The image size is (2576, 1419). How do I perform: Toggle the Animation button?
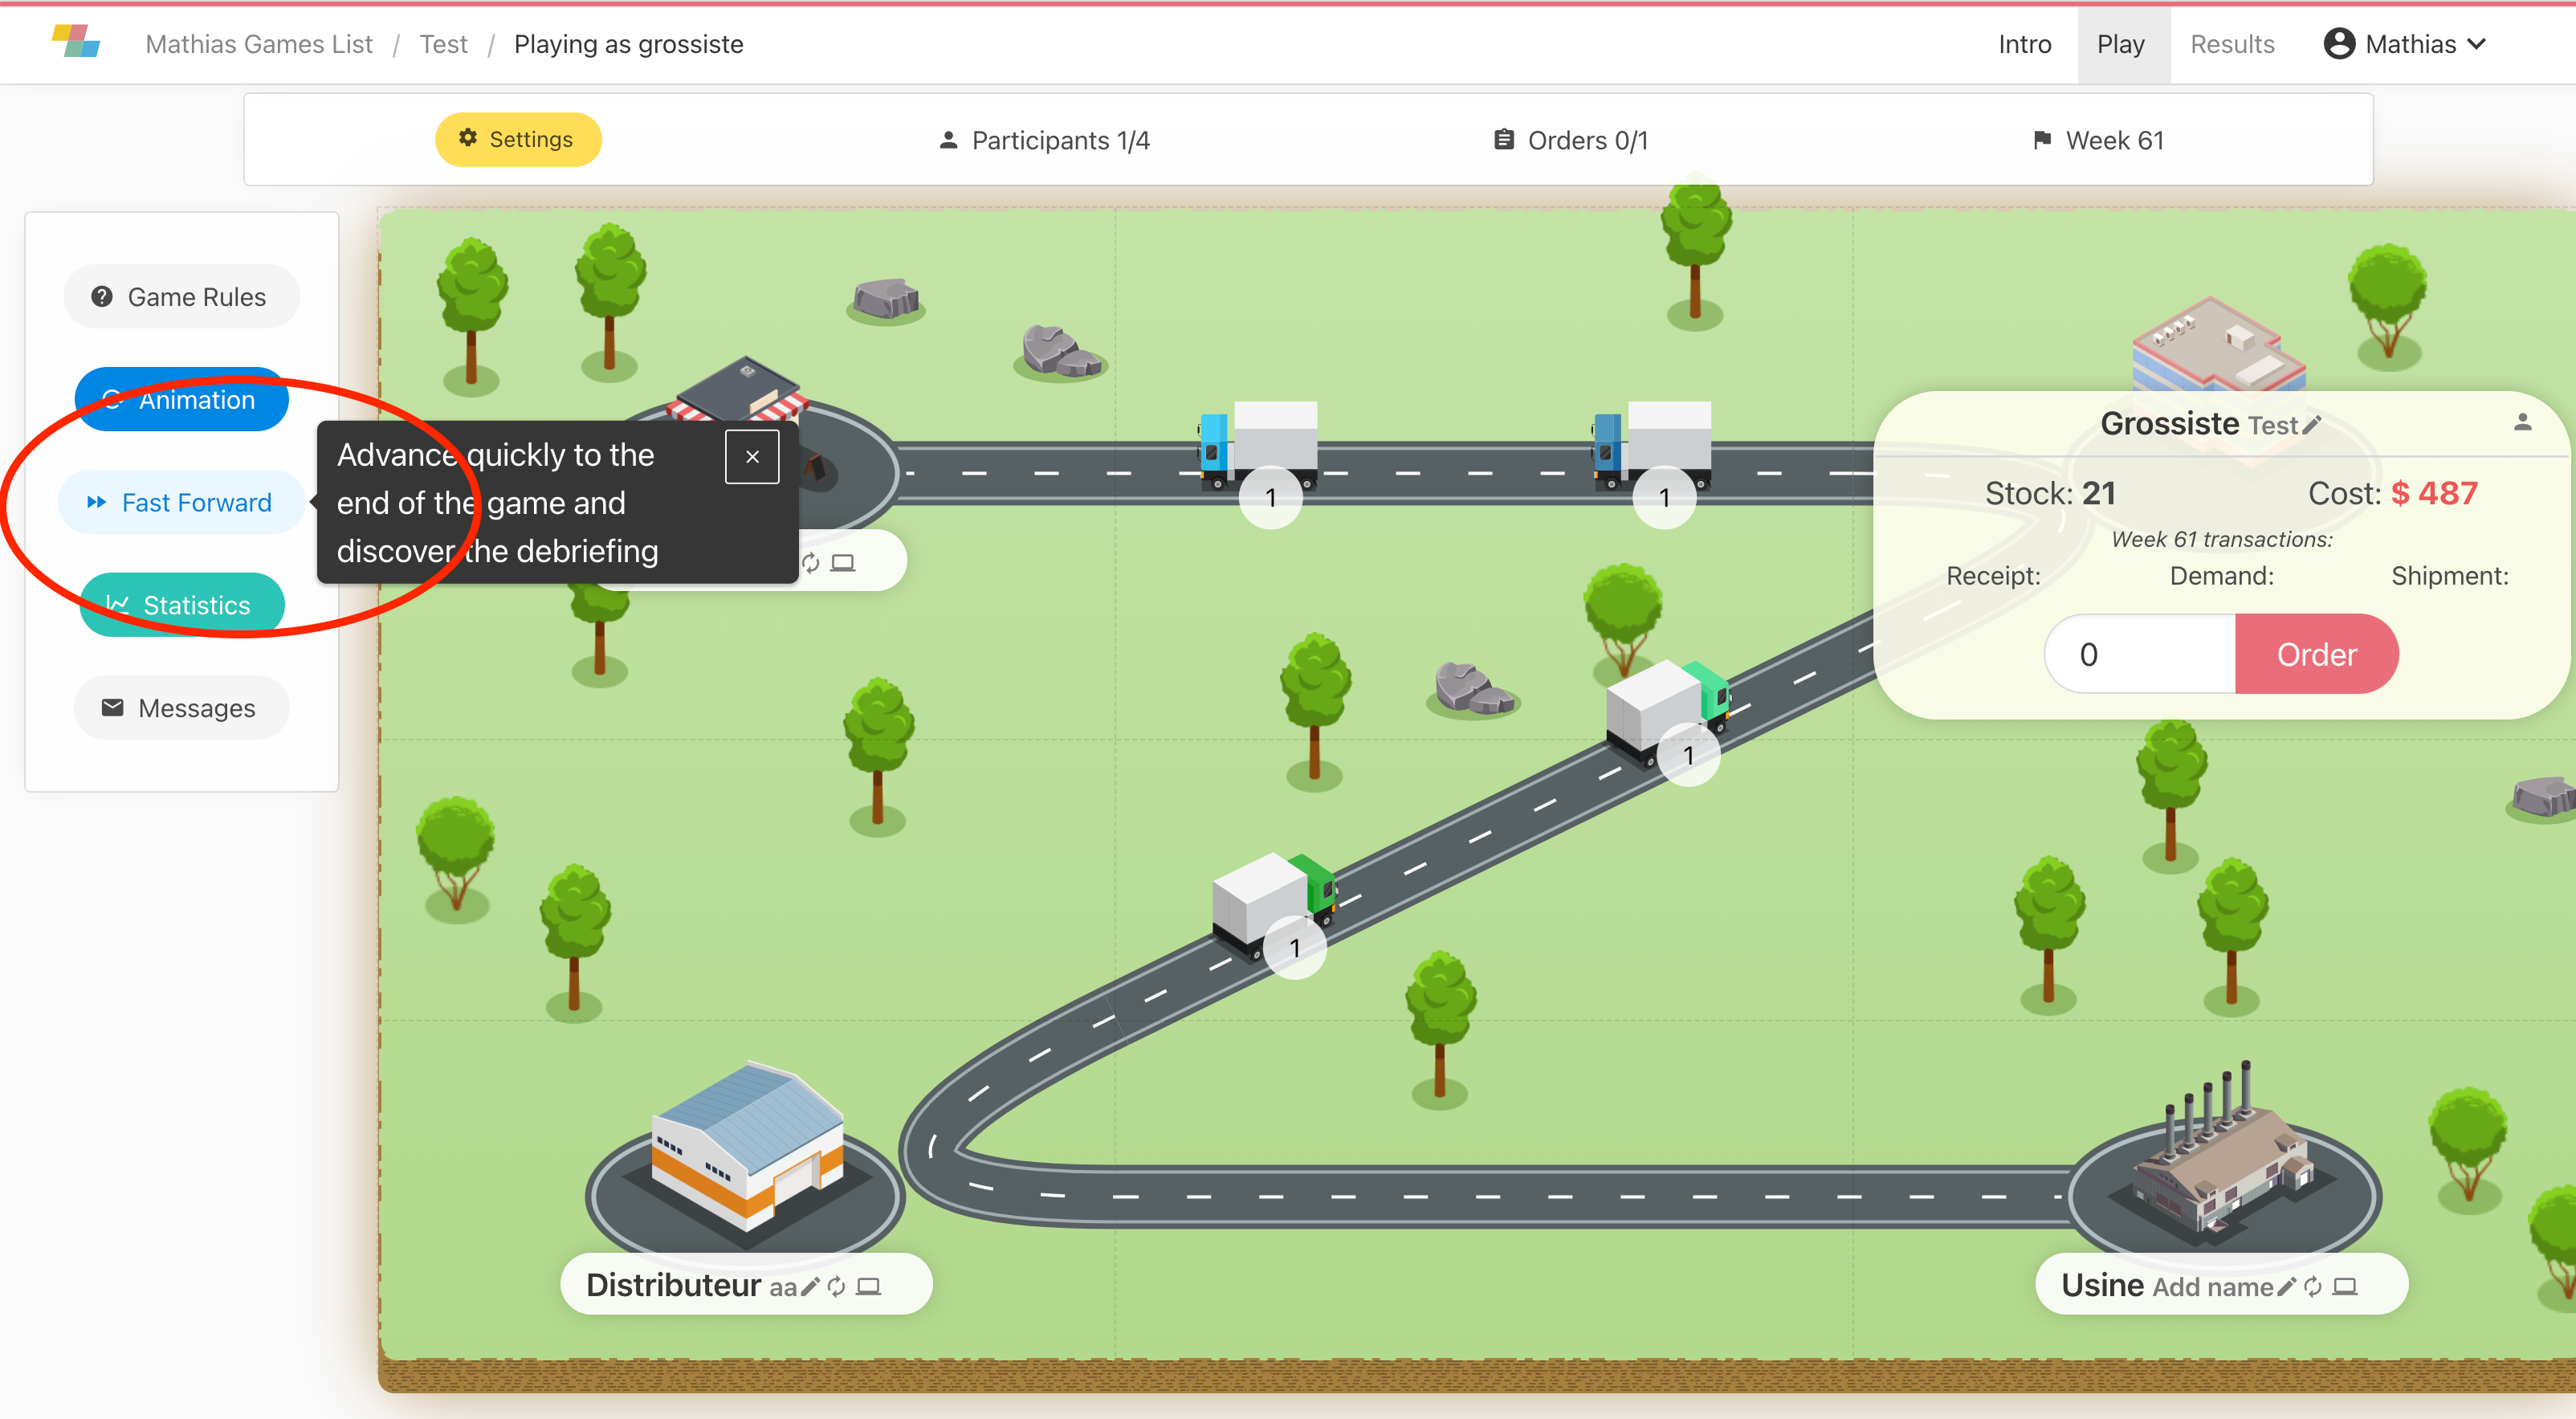181,400
